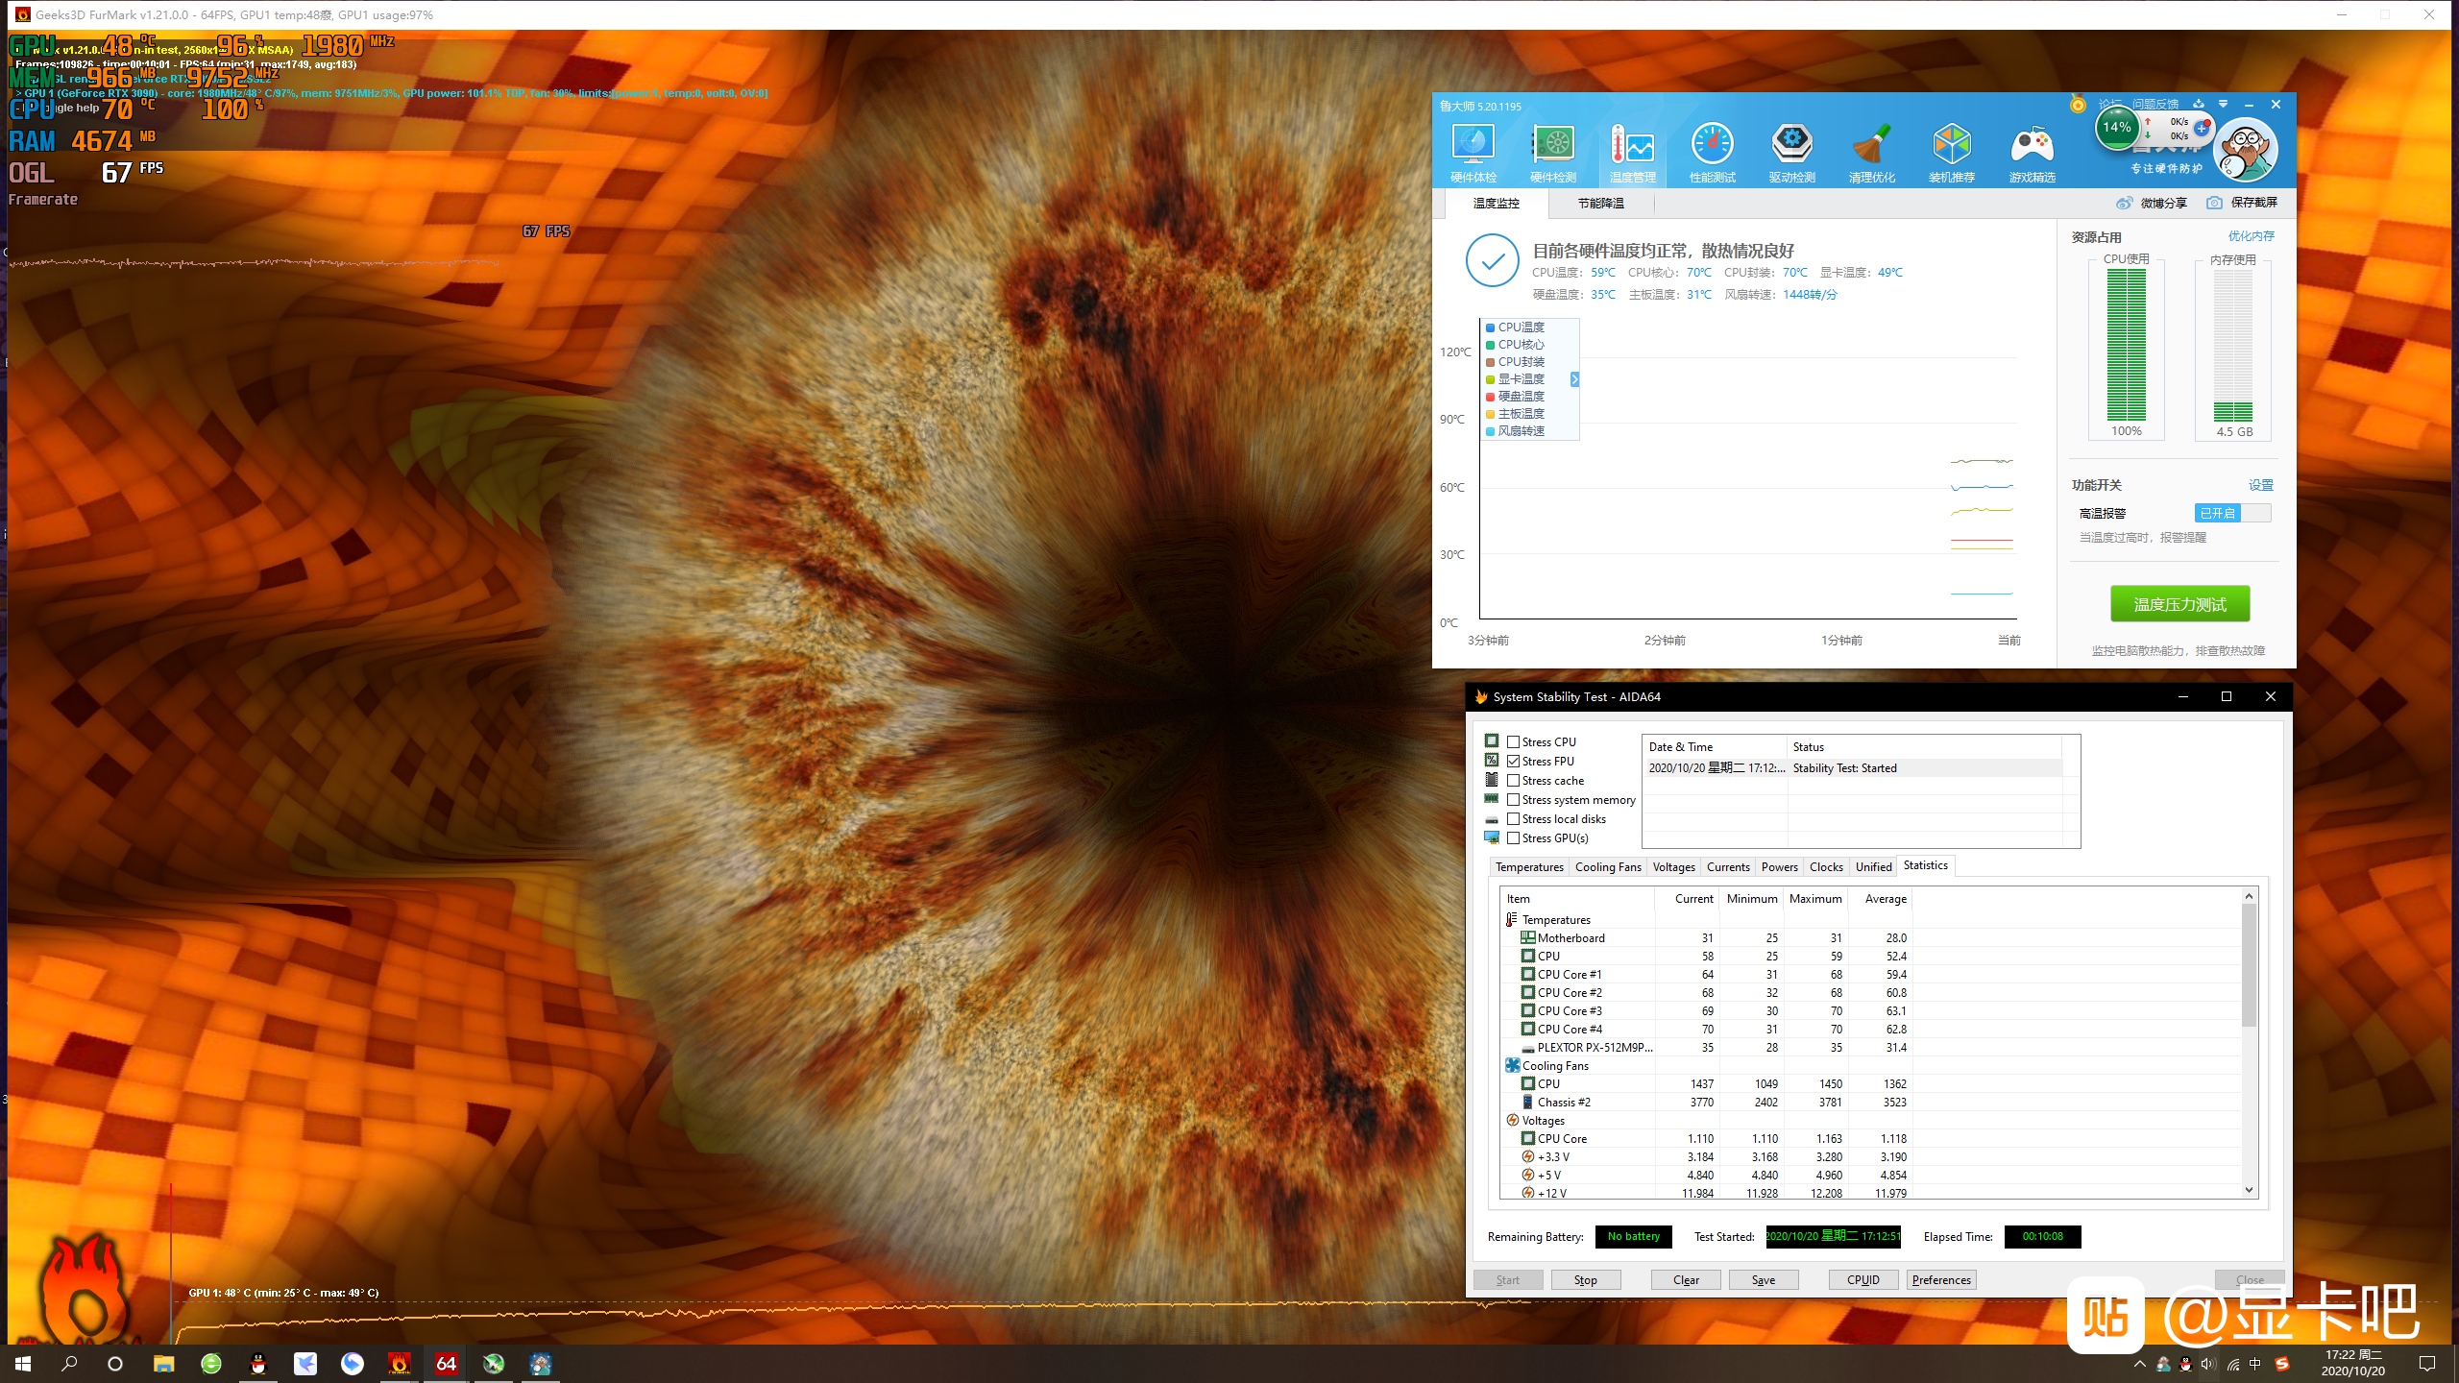Enable Stress local disks checkbox
Viewport: 2459px width, 1383px height.
point(1514,818)
